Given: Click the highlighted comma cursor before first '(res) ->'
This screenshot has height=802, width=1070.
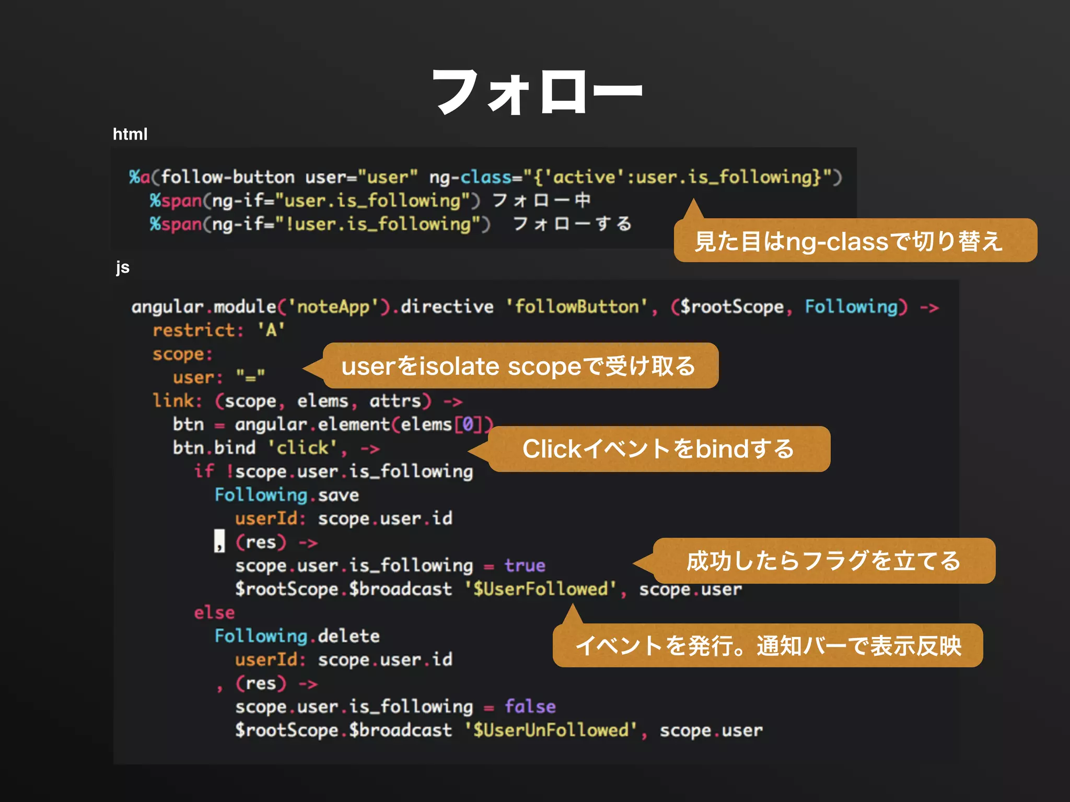Looking at the screenshot, I should 219,541.
